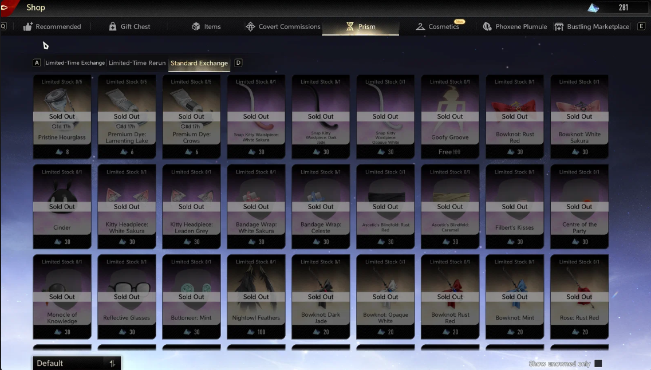651x370 pixels.
Task: Open Snap Kitty Waistpiece: Dark Jade card
Action: tap(321, 117)
